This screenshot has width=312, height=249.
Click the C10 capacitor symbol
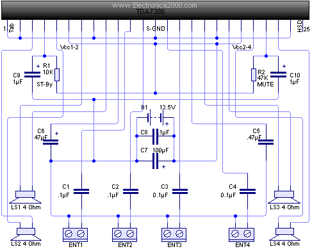tap(278, 74)
